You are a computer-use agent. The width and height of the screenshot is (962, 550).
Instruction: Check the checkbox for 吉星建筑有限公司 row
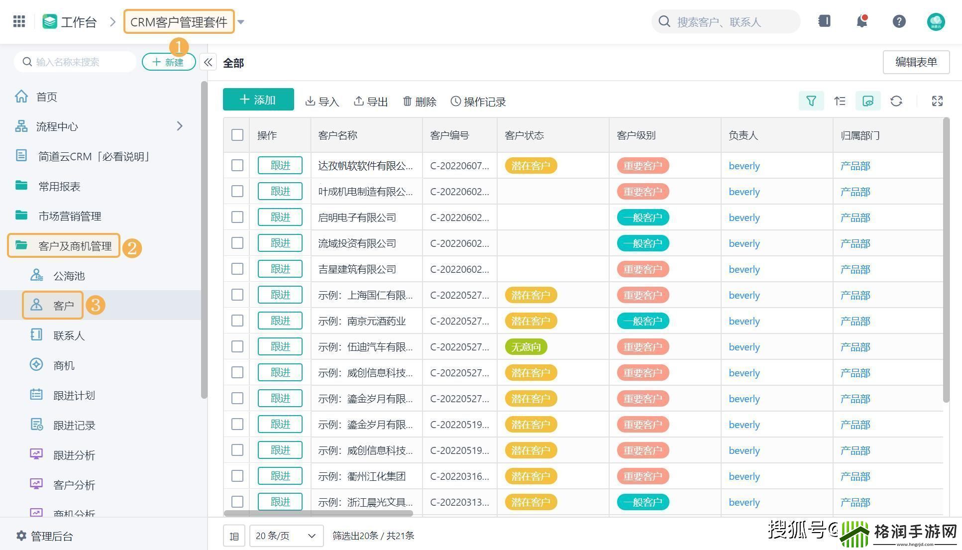(x=237, y=269)
